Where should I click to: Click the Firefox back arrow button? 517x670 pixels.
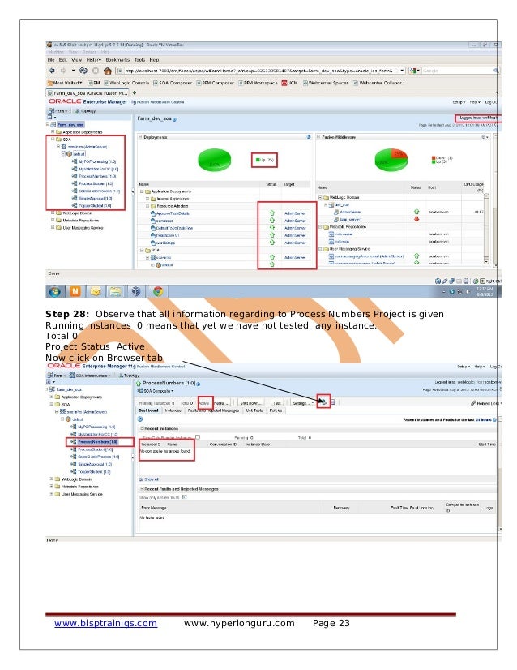click(x=52, y=71)
